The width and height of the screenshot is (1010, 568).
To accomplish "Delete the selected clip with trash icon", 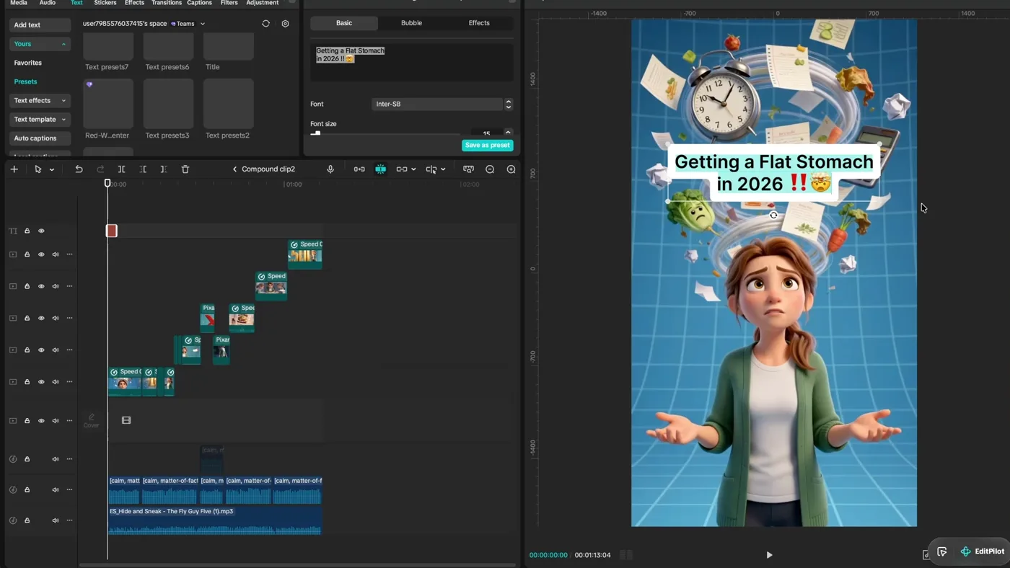I will click(x=185, y=169).
